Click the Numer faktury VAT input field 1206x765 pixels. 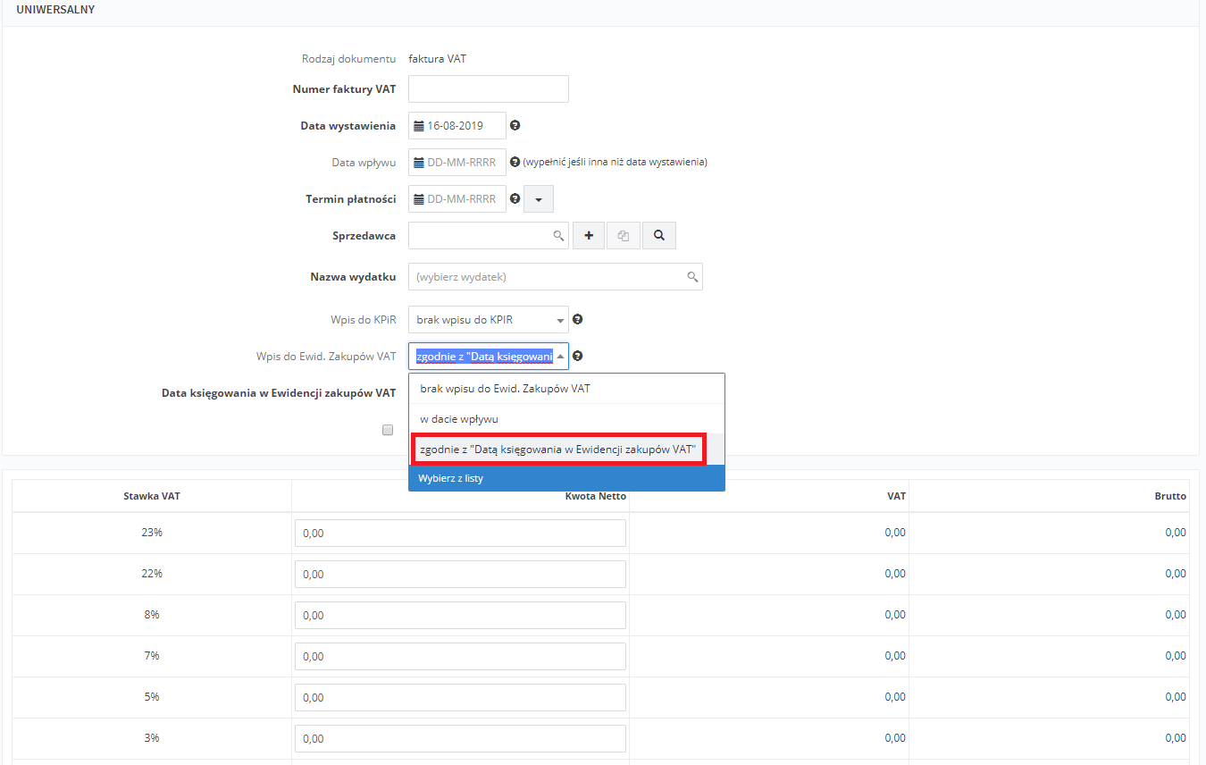pos(489,89)
